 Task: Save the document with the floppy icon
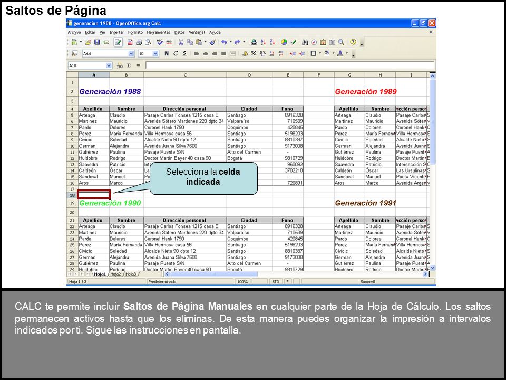[x=97, y=42]
